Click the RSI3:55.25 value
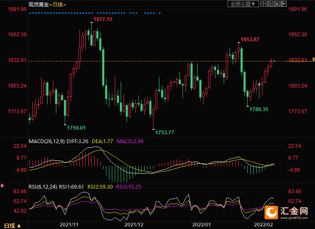This screenshot has height=229, width=315. coord(129,187)
